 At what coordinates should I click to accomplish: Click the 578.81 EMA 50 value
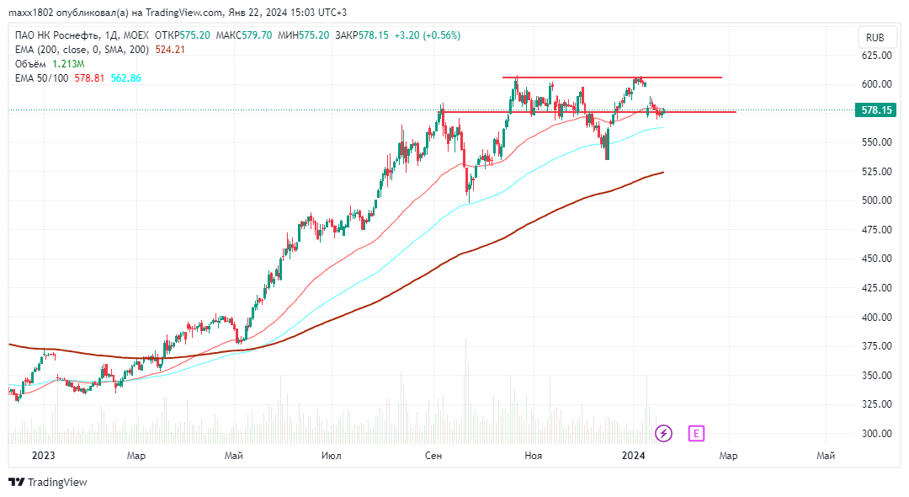coord(89,78)
